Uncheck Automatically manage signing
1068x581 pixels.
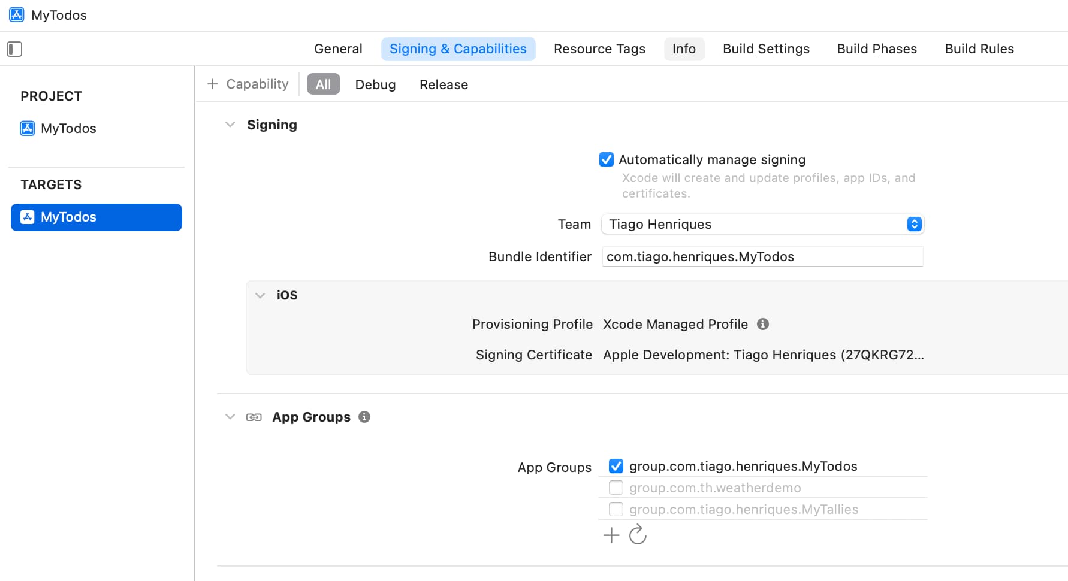607,159
